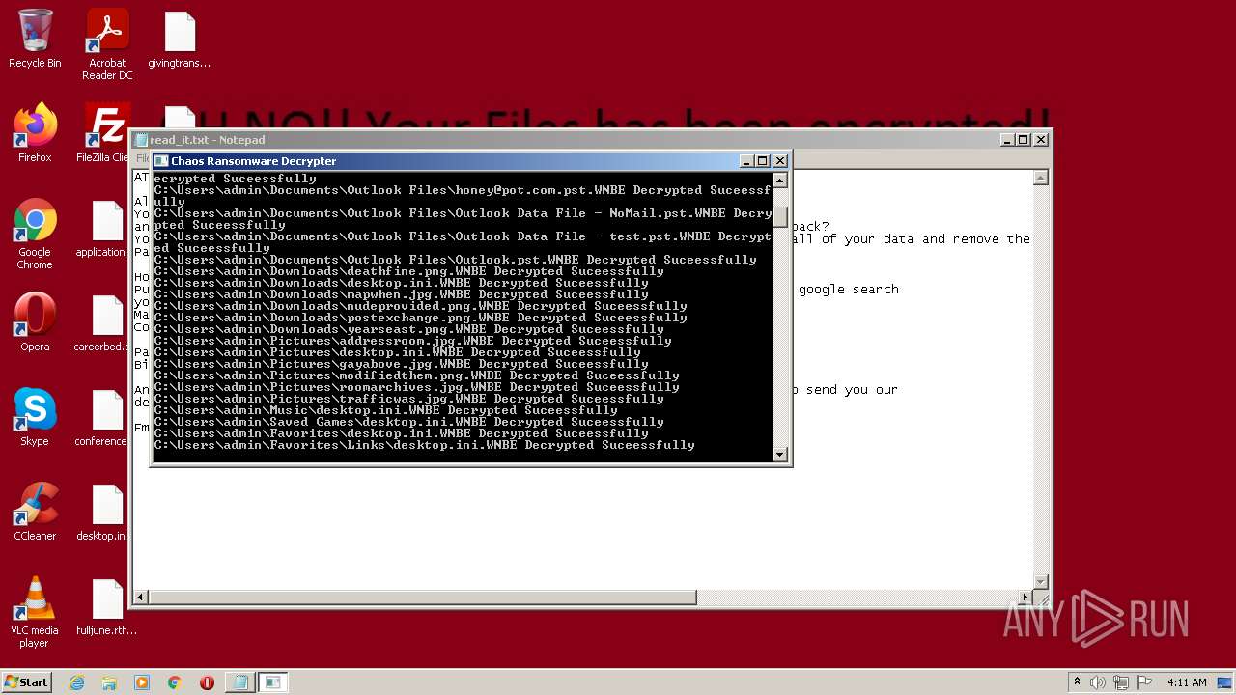Open the Action Center flag icon
1236x695 pixels.
[1143, 682]
